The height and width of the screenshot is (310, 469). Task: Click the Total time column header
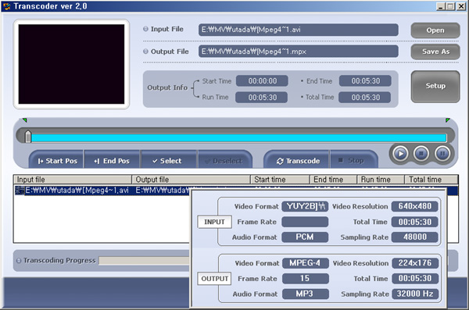[431, 180]
